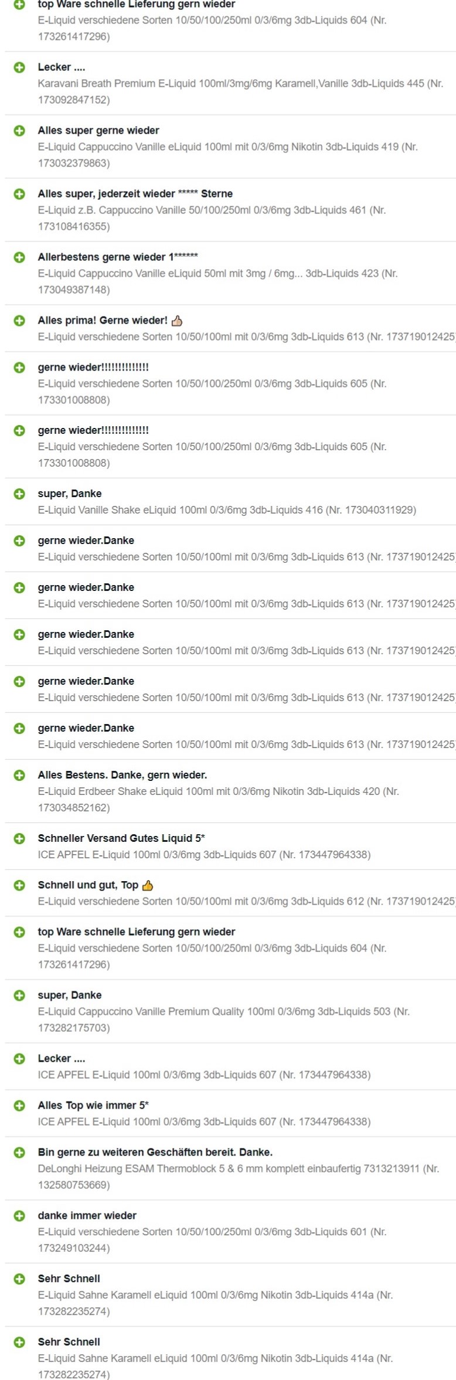Click green plus icon beside 'Alles Top wie immer 5*'
This screenshot has height=1380, width=456.
click(19, 1106)
